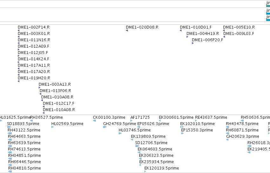The image size is (270, 173).
Task: Open the SD18893.5prime EST label
Action: click(23, 124)
